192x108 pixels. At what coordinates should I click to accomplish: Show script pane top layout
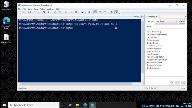(95, 12)
